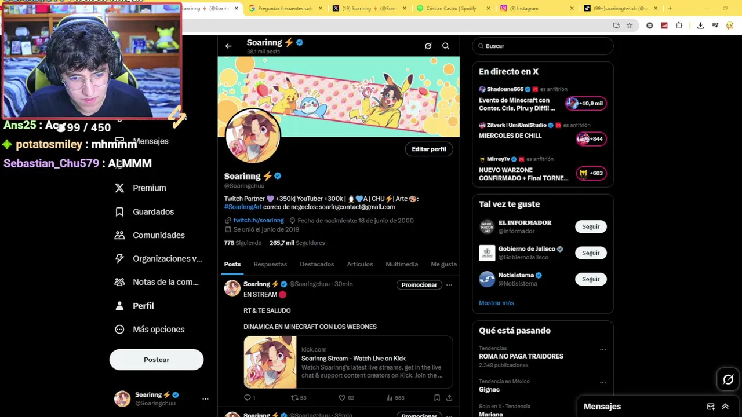Open a new browser tab
The width and height of the screenshot is (742, 417).
(670, 8)
